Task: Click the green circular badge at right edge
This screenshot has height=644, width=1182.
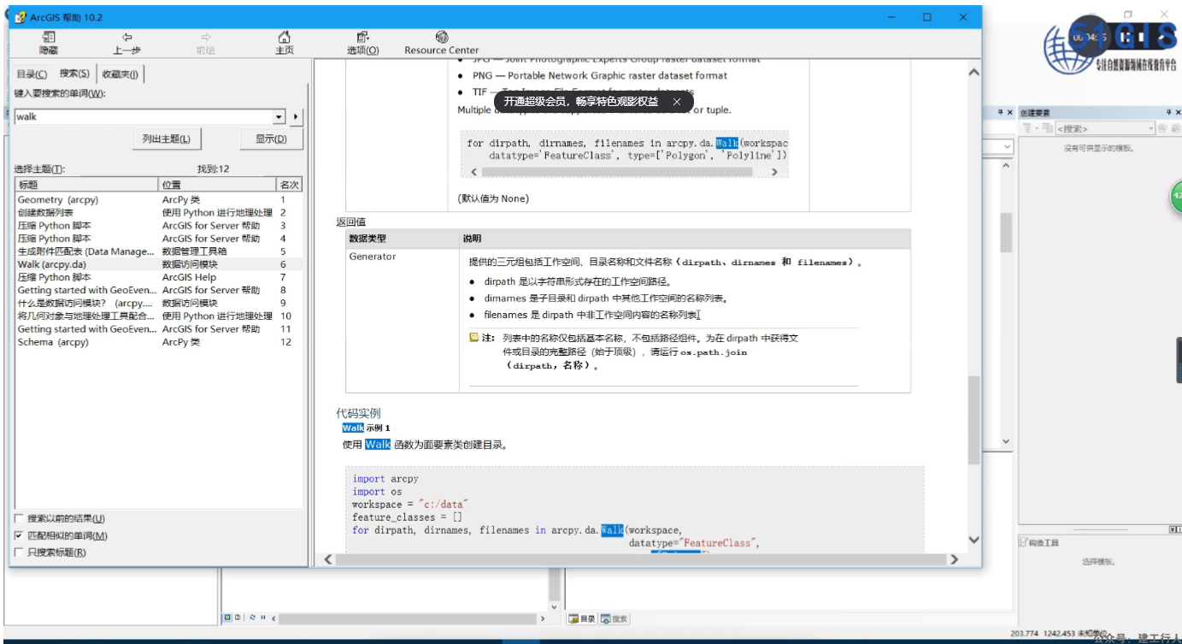Action: (x=1176, y=197)
